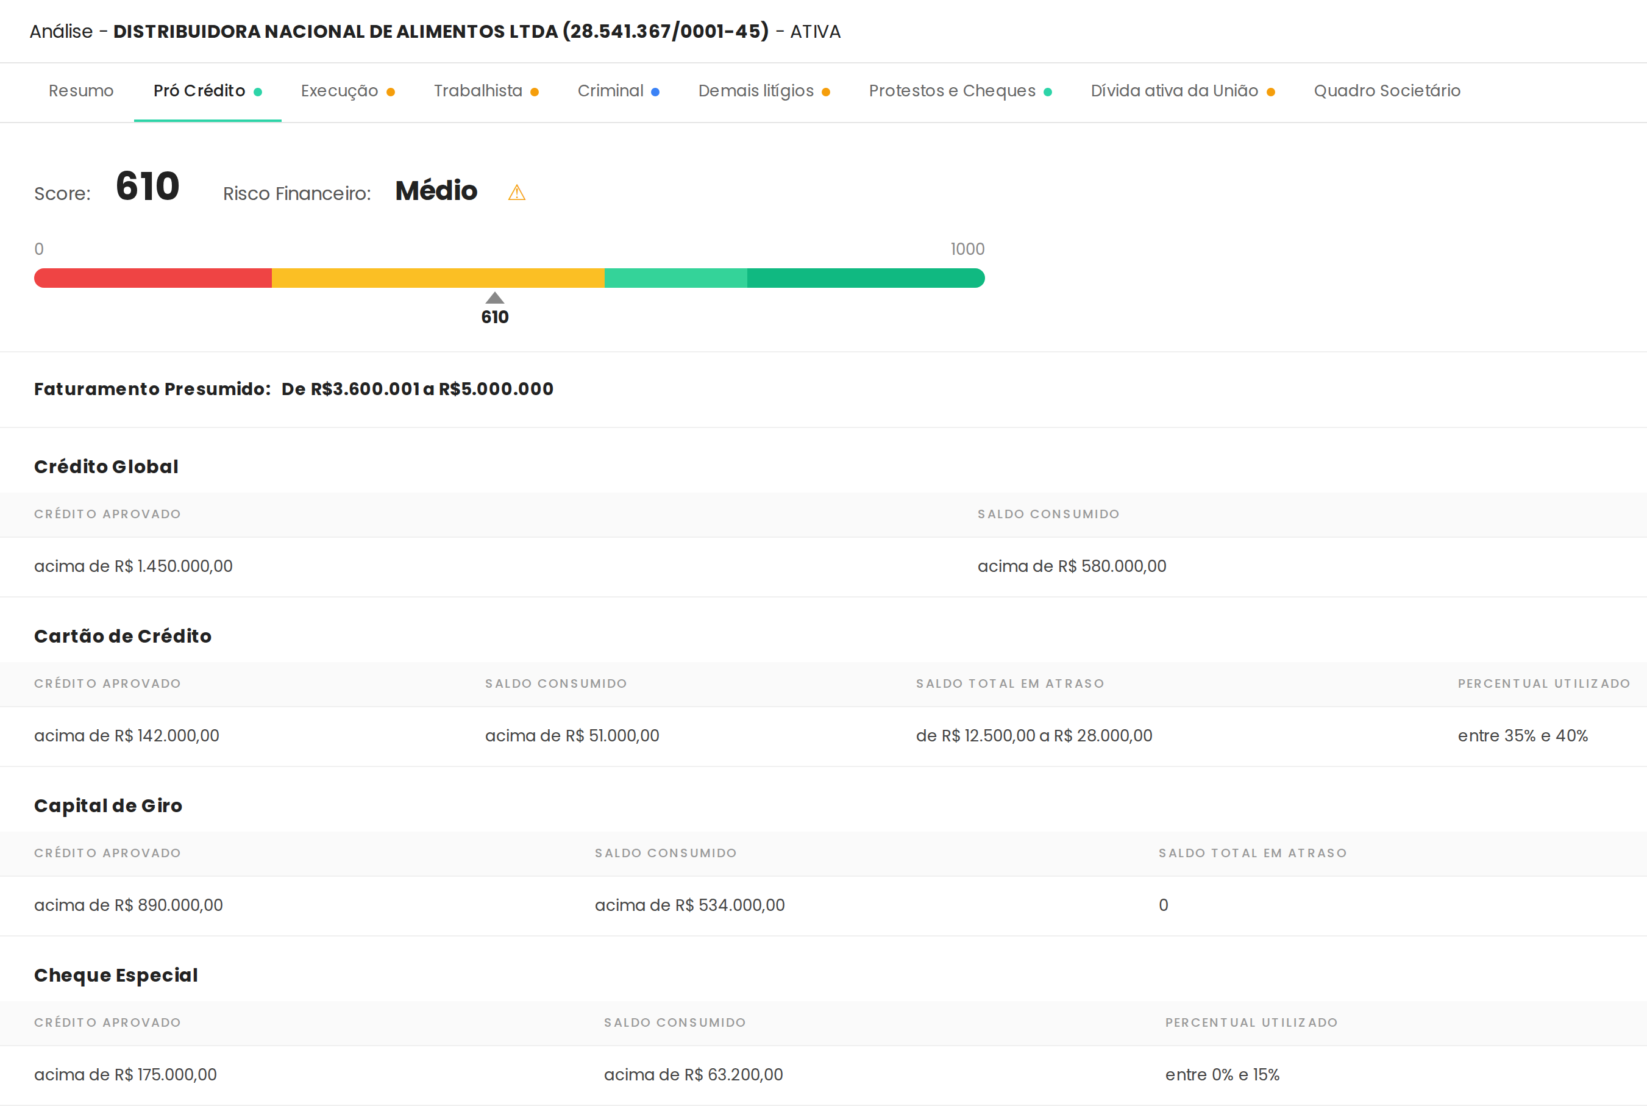
Task: Go to the Criminal tab
Action: click(x=610, y=91)
